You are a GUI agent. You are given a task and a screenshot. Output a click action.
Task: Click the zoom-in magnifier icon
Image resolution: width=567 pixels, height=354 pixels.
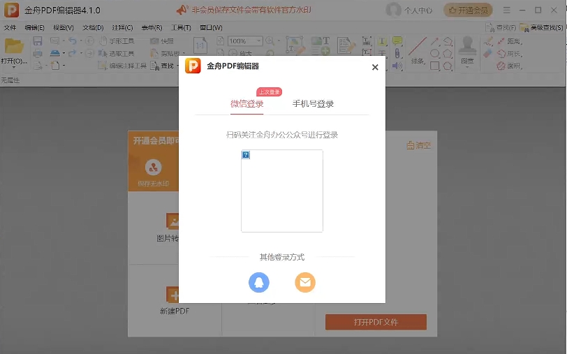(270, 41)
